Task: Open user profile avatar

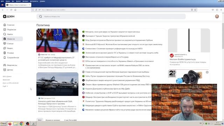Action: (x=217, y=16)
